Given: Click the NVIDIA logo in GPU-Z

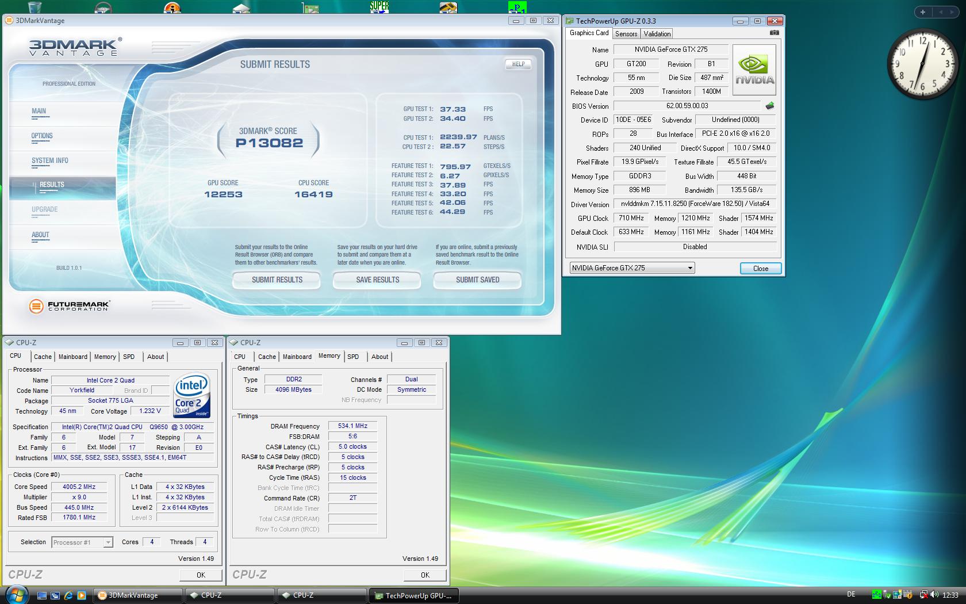Looking at the screenshot, I should [755, 70].
